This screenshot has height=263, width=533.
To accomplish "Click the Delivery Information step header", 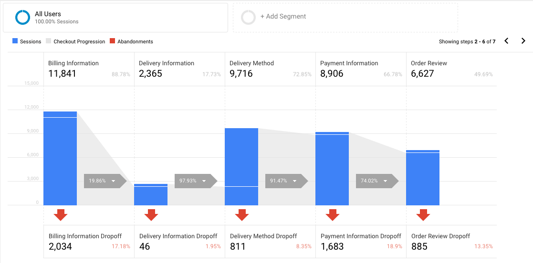I will click(167, 63).
